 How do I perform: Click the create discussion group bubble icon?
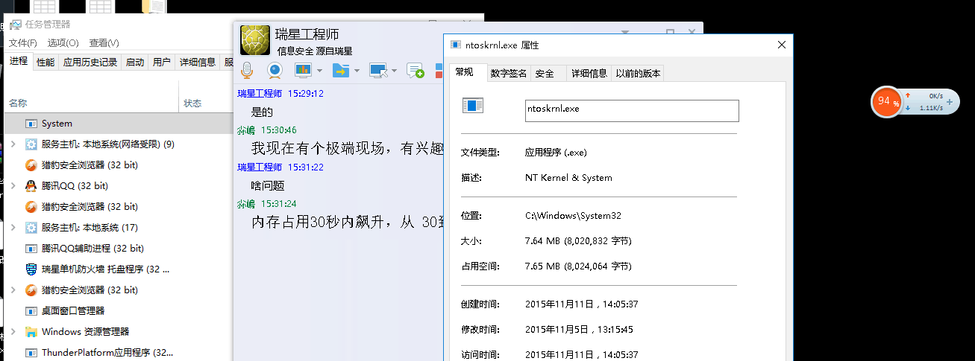tap(416, 71)
